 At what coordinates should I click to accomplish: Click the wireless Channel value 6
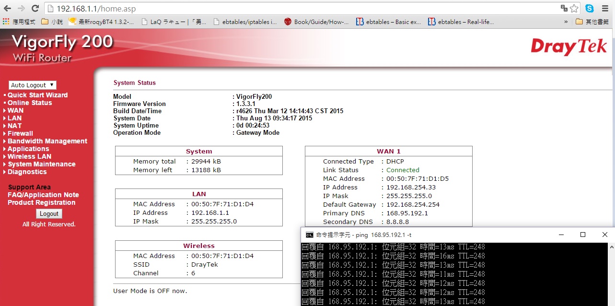(193, 273)
